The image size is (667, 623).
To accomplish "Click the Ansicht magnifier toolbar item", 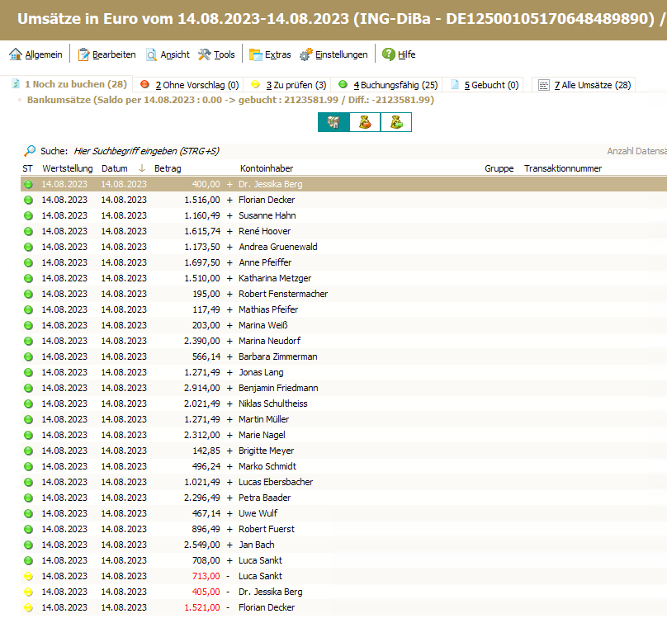I will coord(168,54).
